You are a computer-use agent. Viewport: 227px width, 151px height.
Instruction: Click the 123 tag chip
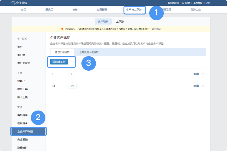(x=72, y=86)
